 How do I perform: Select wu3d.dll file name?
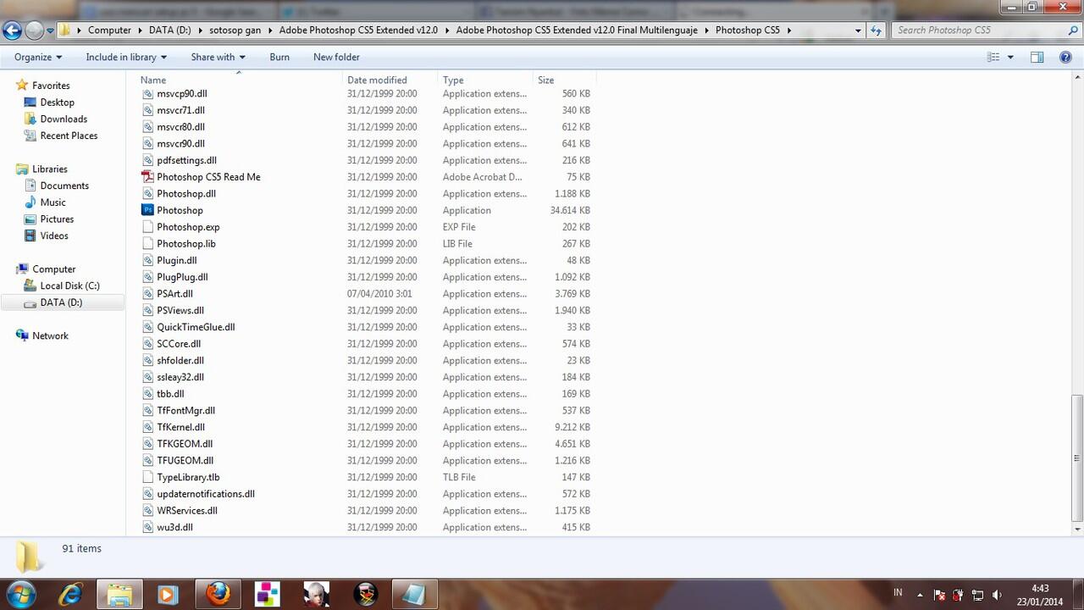point(174,527)
